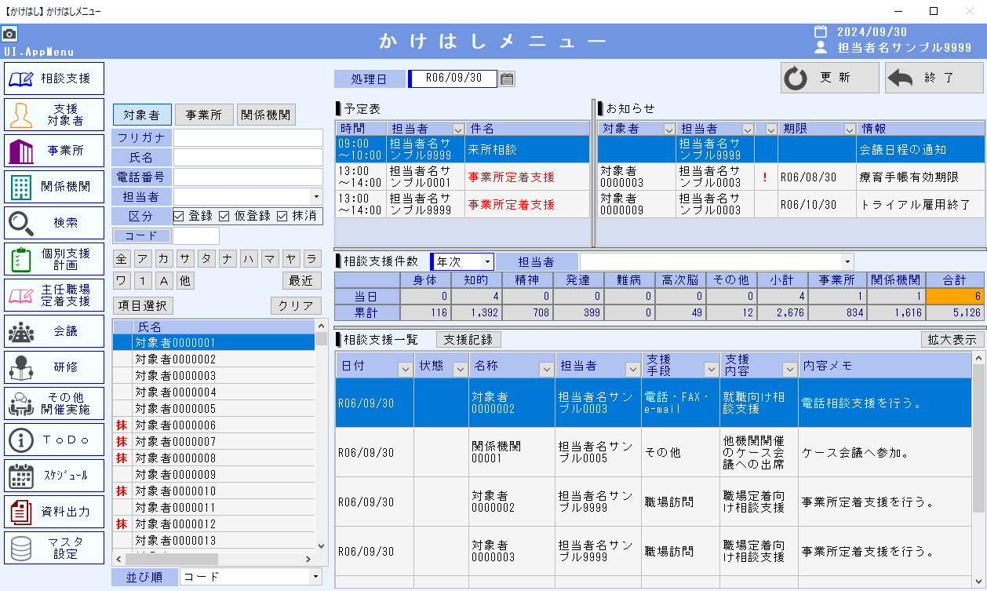
Task: Click name list horizontal scrollbar right arrow
Action: (x=309, y=559)
